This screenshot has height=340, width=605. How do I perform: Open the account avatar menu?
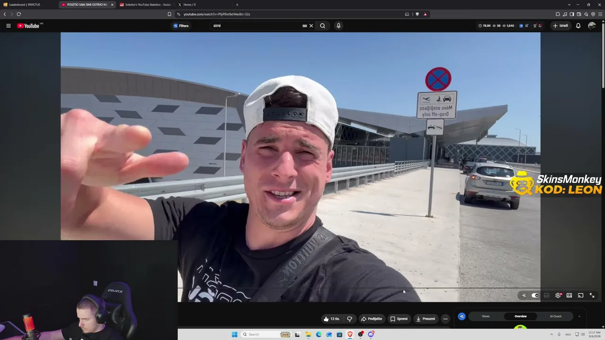tap(592, 25)
